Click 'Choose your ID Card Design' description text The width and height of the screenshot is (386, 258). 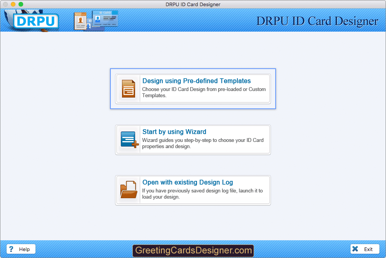tap(204, 92)
